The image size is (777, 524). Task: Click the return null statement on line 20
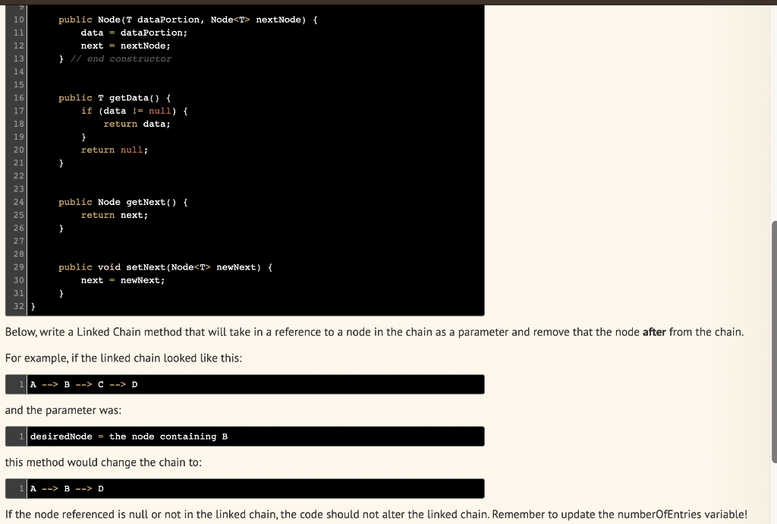(112, 150)
